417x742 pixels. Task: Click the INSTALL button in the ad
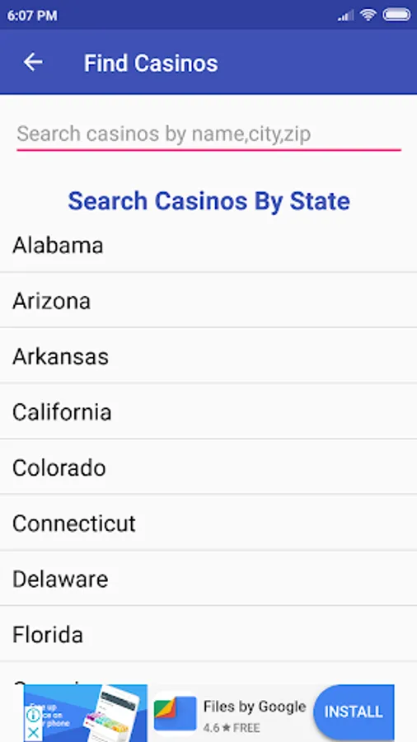354,712
